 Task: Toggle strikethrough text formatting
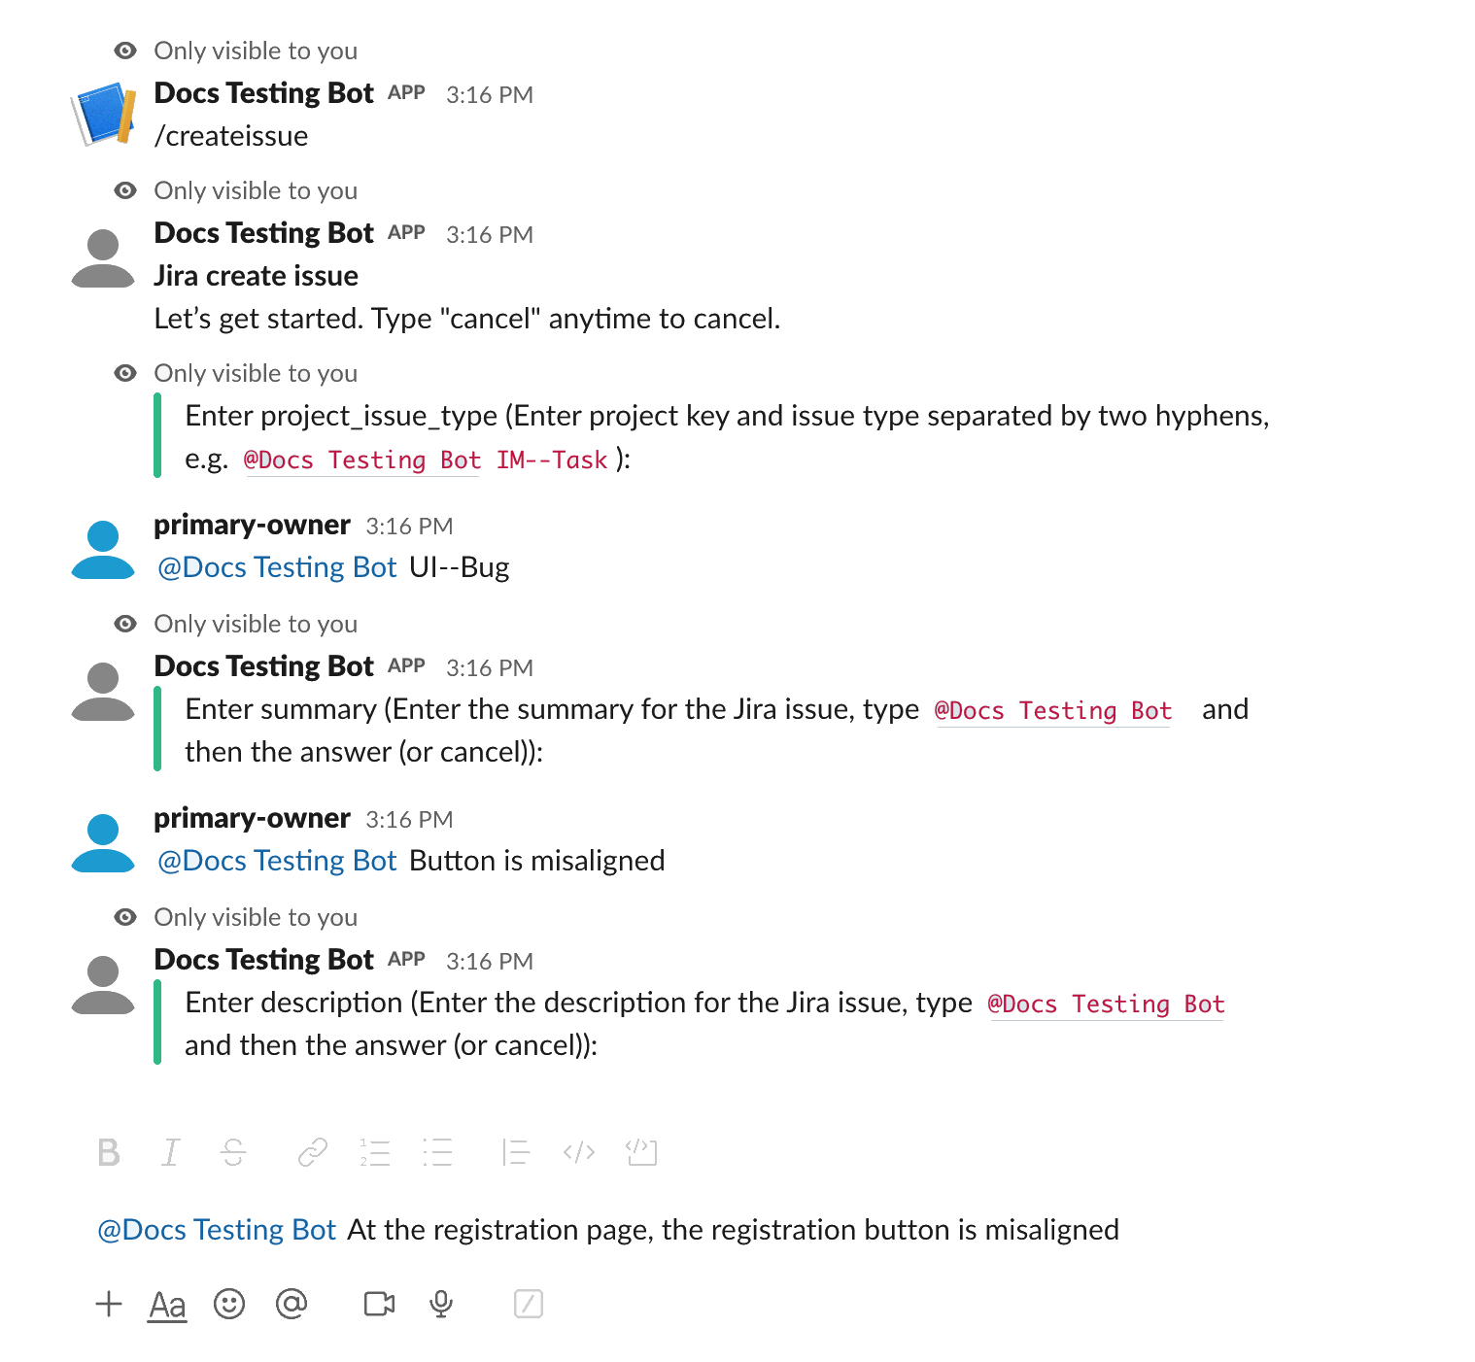click(x=233, y=1152)
